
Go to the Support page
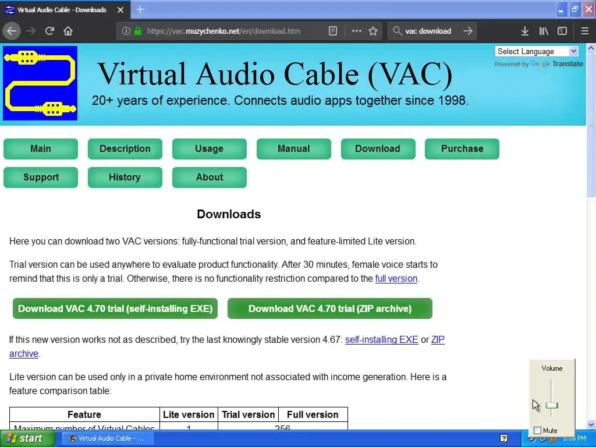(x=41, y=177)
